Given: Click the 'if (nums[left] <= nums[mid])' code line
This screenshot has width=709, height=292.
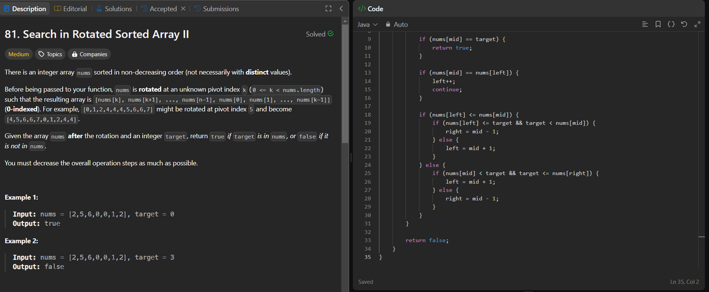Looking at the screenshot, I should [x=469, y=114].
